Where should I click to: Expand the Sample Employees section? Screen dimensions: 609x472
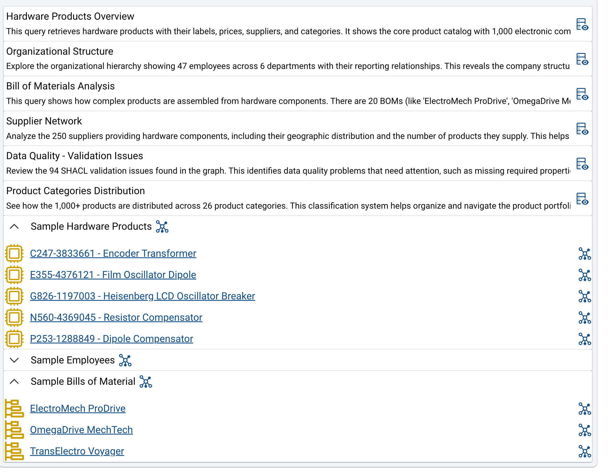pos(14,360)
